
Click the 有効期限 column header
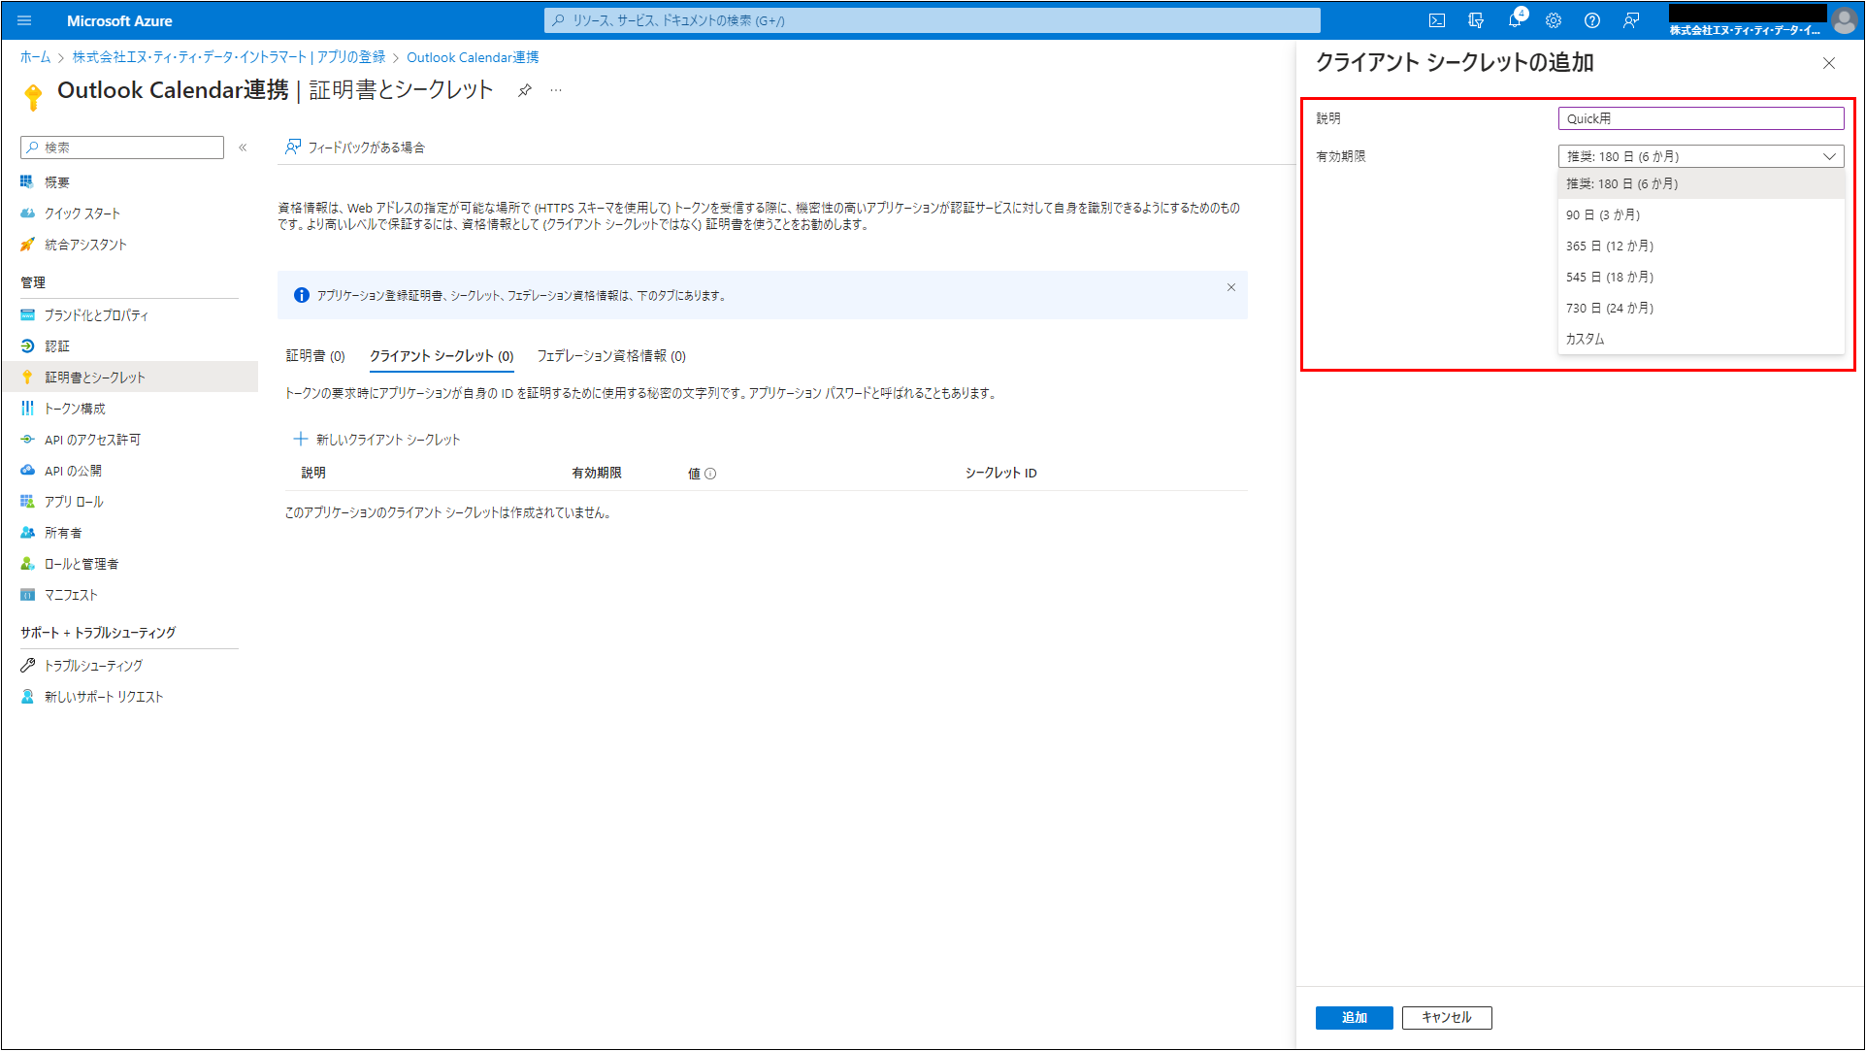pos(597,474)
